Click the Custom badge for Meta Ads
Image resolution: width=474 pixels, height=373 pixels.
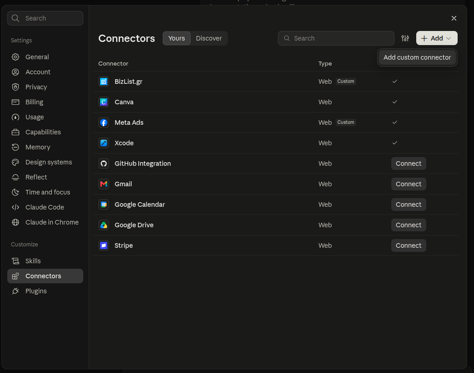(x=346, y=123)
